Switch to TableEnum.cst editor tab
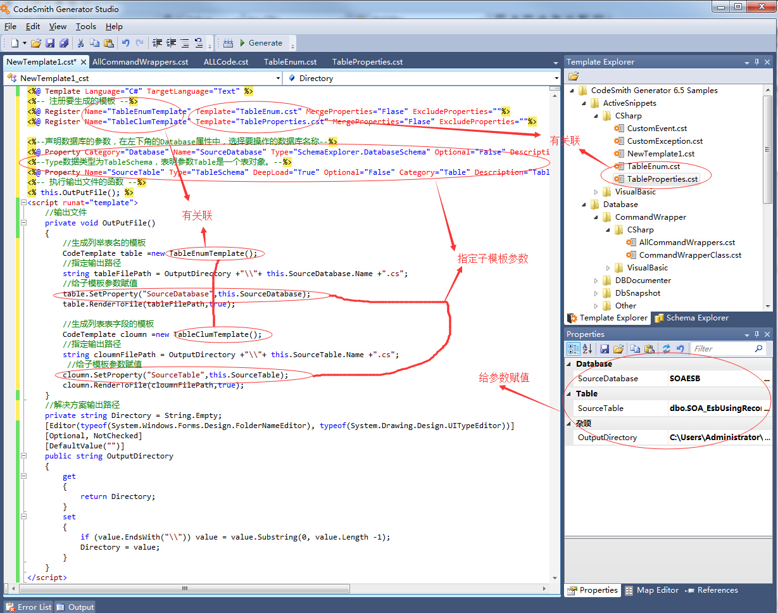 (291, 61)
